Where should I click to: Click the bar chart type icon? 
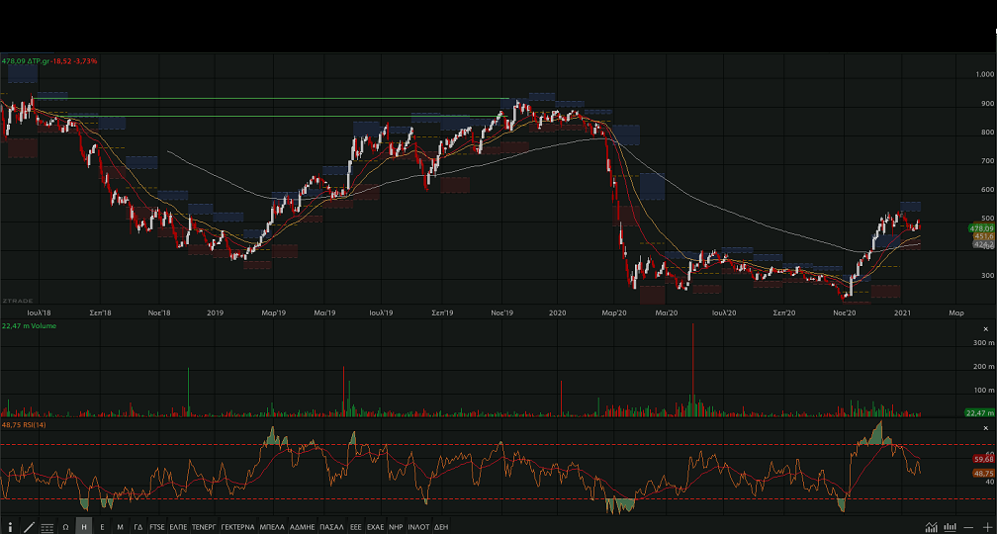pyautogui.click(x=948, y=527)
